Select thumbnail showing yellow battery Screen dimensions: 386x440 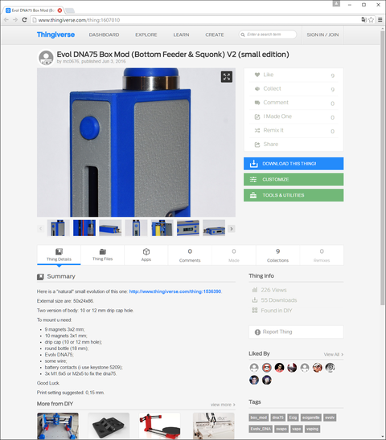[x=162, y=228]
